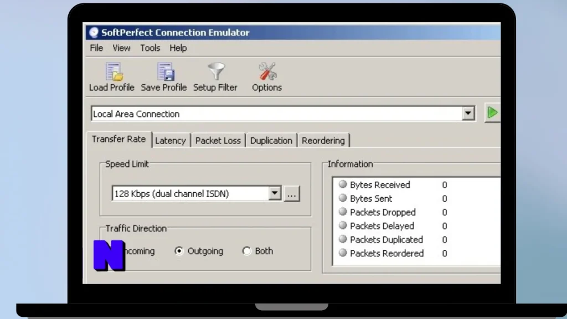Open the Options tools icon

click(x=267, y=71)
